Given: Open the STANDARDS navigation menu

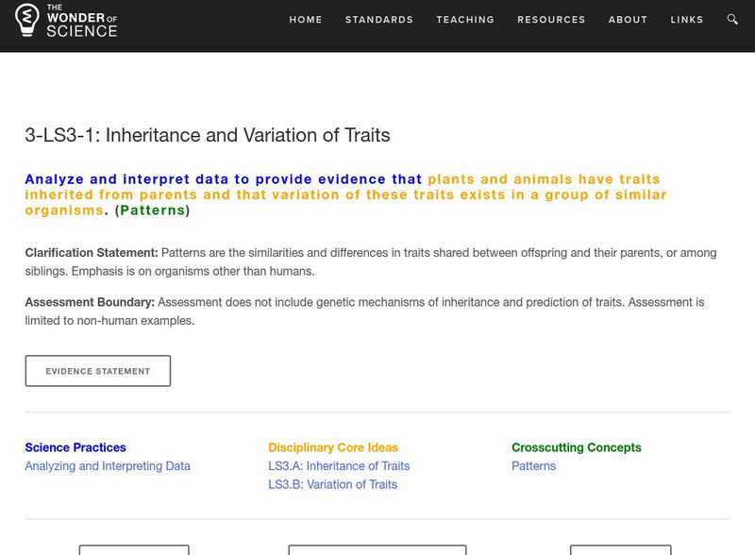Looking at the screenshot, I should coord(379,19).
